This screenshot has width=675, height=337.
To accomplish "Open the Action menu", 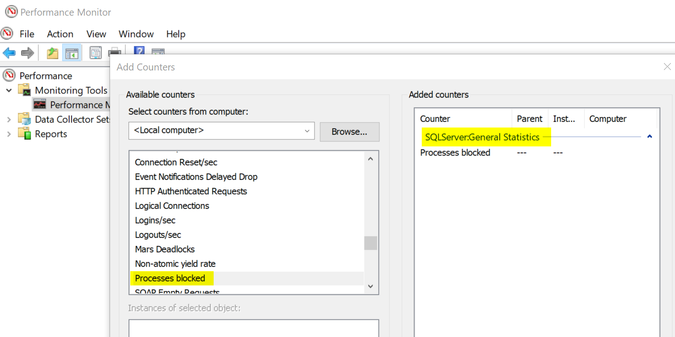I will pyautogui.click(x=60, y=34).
